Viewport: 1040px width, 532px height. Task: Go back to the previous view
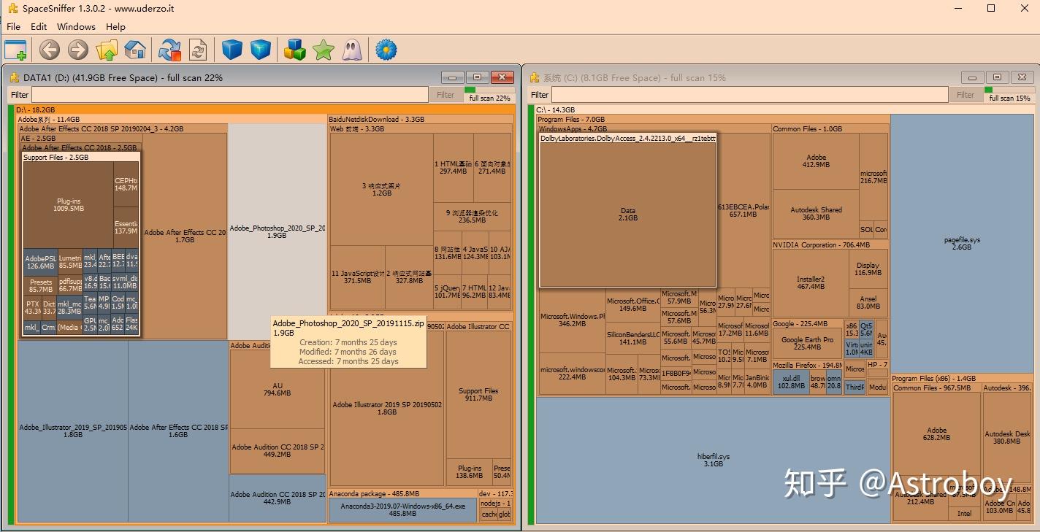(50, 50)
